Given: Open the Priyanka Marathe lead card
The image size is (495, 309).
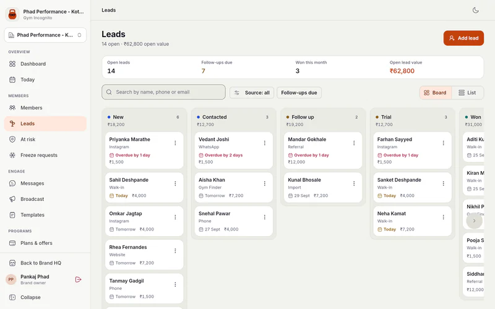Looking at the screenshot, I should pos(144,150).
